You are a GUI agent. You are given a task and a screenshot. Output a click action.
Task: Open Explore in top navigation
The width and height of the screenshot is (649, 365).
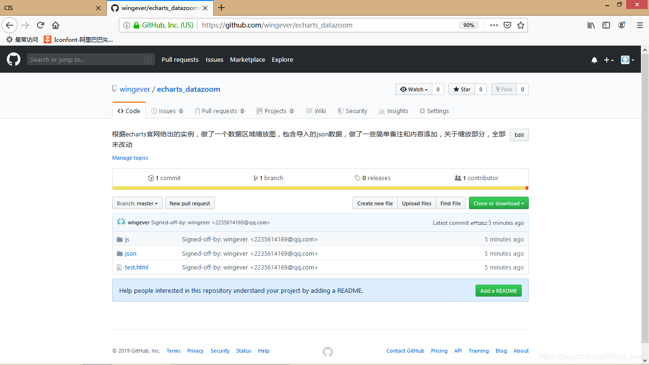tap(282, 60)
